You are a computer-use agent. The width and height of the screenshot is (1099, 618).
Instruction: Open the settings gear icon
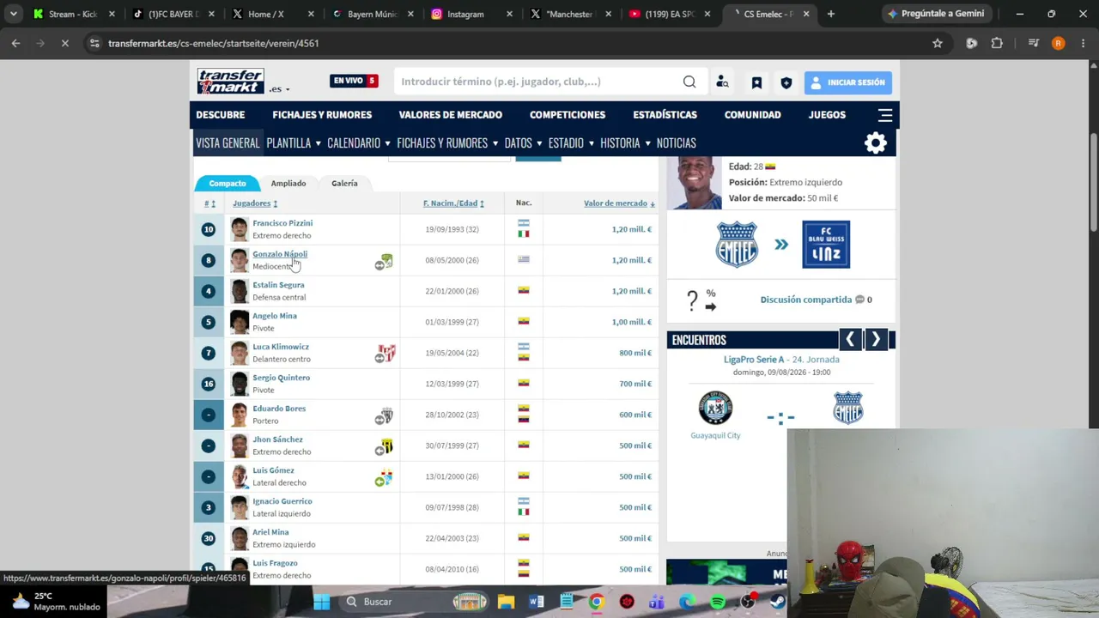876,142
